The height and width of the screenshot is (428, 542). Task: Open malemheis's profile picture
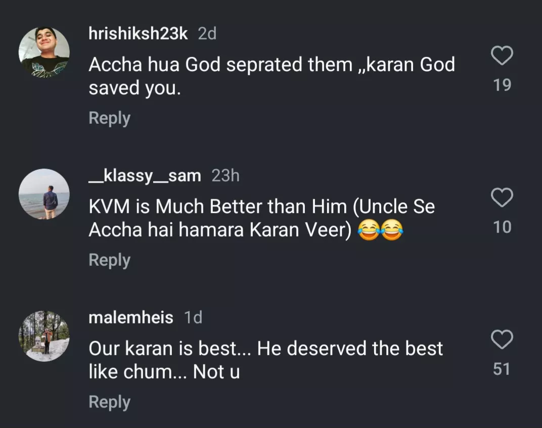pos(44,336)
